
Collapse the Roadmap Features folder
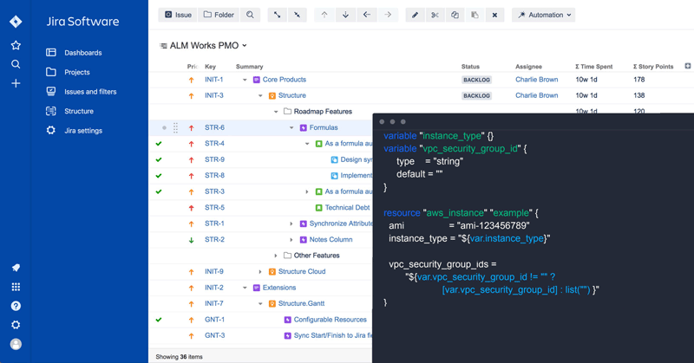[x=276, y=112]
